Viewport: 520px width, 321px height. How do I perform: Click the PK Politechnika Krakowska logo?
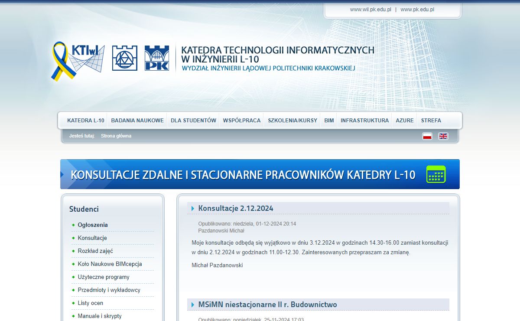pyautogui.click(x=156, y=58)
